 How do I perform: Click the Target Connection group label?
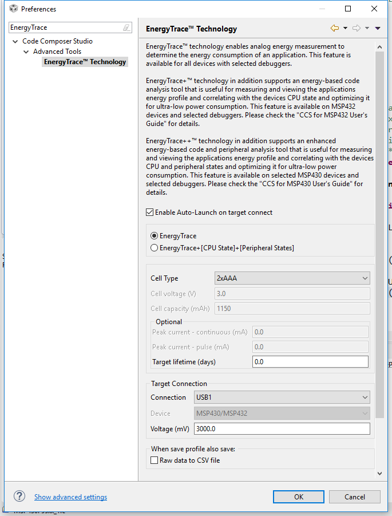click(179, 384)
